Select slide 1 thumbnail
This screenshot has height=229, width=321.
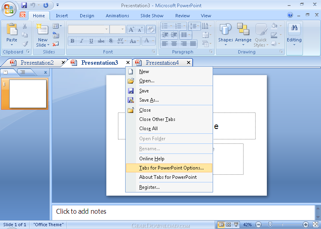tap(28, 94)
